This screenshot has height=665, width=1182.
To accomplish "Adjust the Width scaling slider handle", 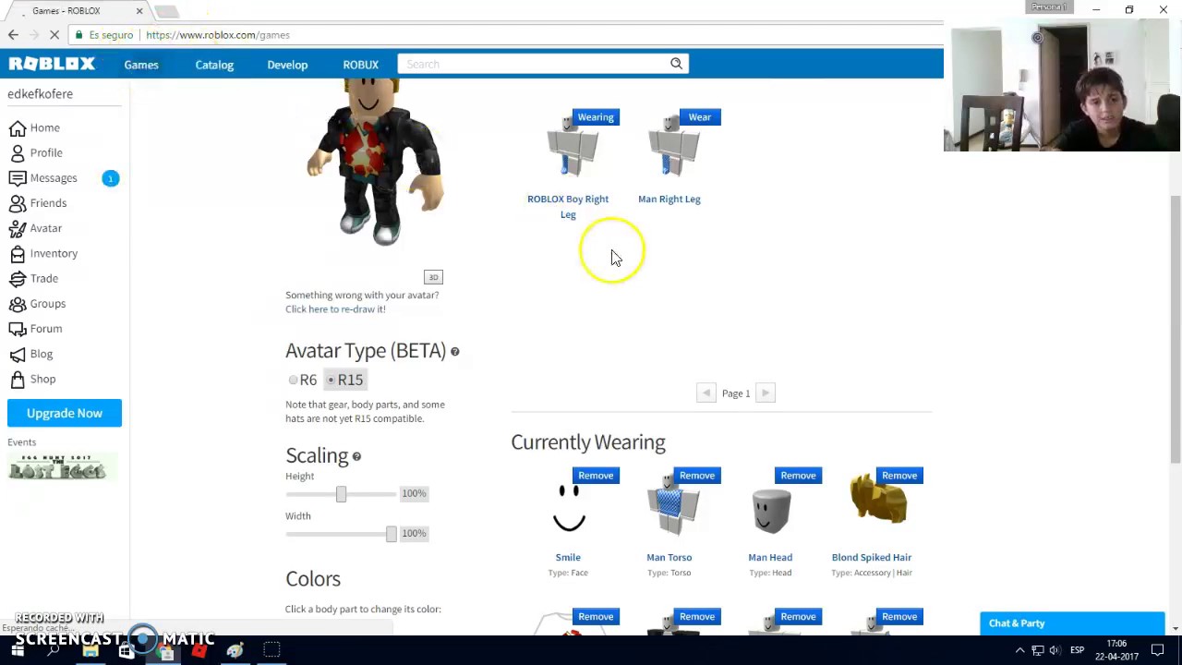I will 392,534.
